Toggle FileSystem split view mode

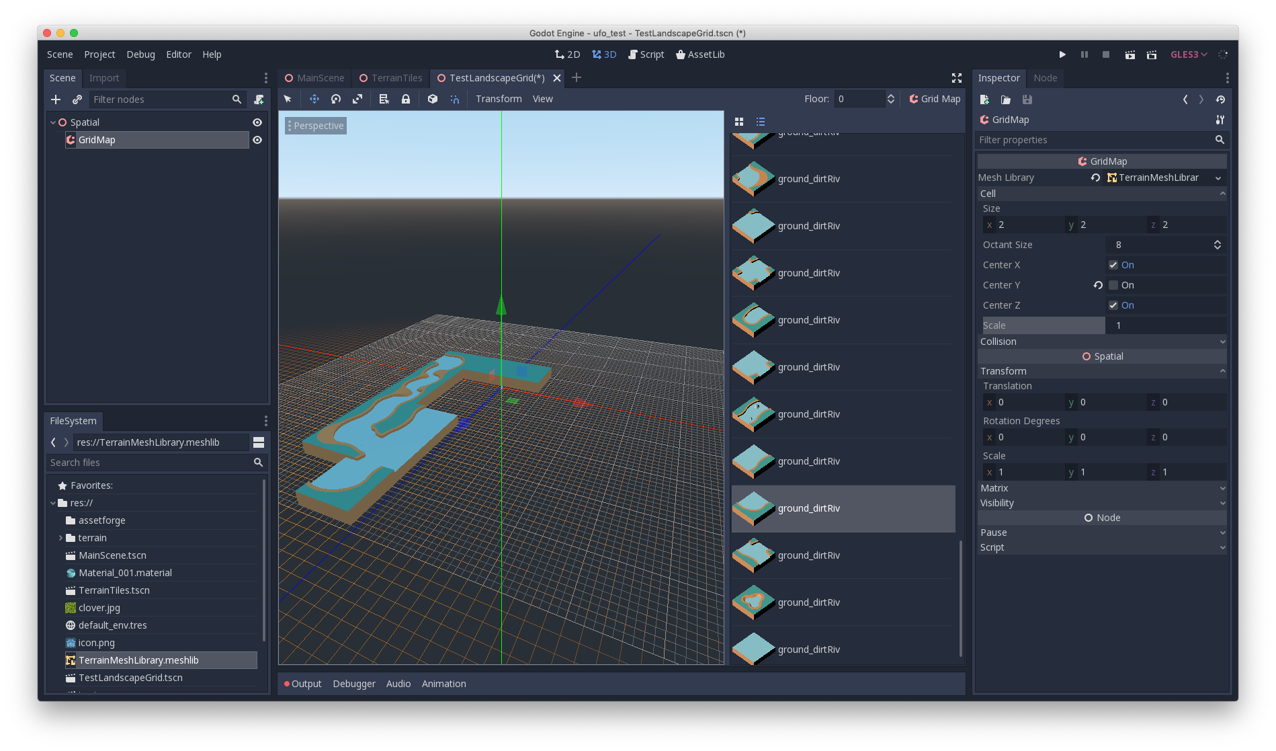(259, 442)
